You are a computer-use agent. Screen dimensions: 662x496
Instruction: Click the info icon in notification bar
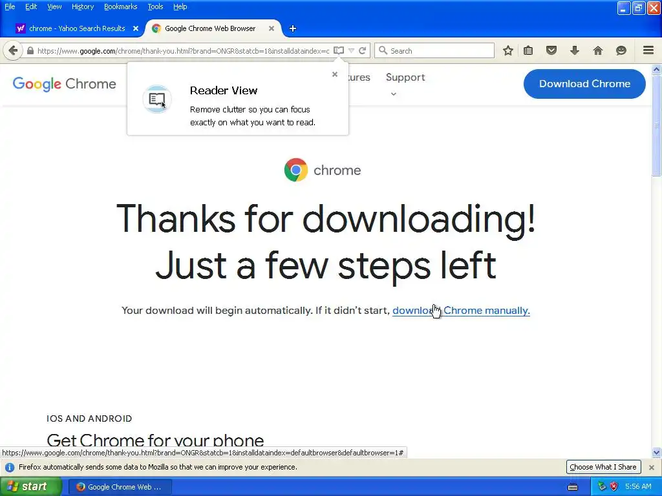coord(9,468)
